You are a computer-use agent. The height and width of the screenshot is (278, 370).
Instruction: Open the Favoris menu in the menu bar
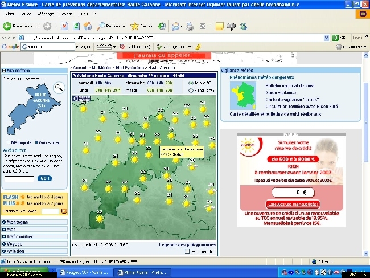[67, 14]
